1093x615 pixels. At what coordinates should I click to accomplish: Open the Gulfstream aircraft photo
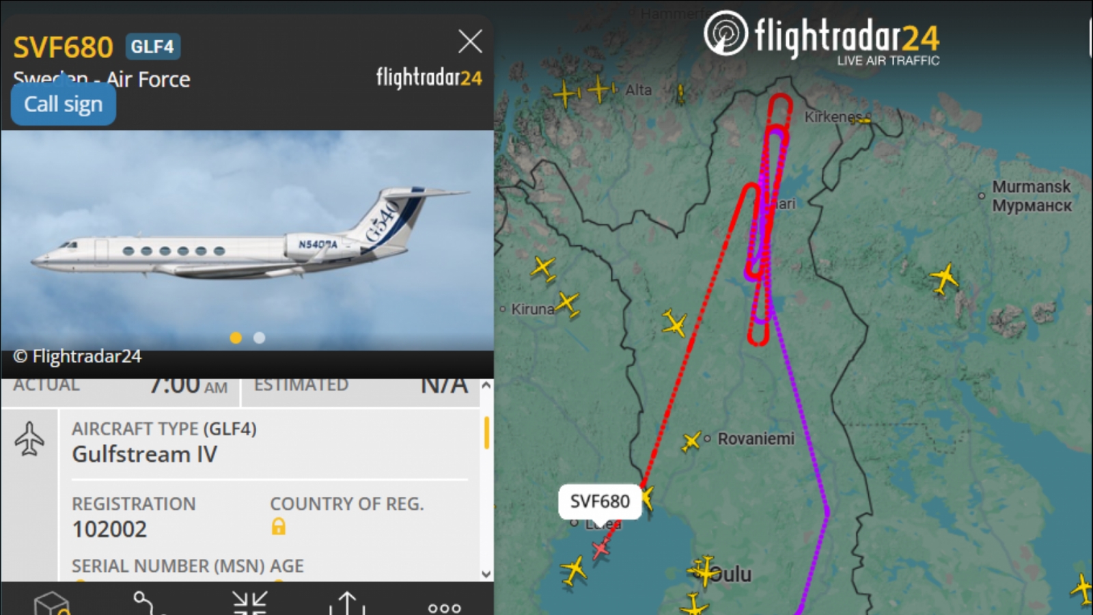[247, 239]
